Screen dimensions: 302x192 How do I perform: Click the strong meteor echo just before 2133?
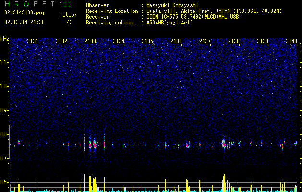point(90,144)
